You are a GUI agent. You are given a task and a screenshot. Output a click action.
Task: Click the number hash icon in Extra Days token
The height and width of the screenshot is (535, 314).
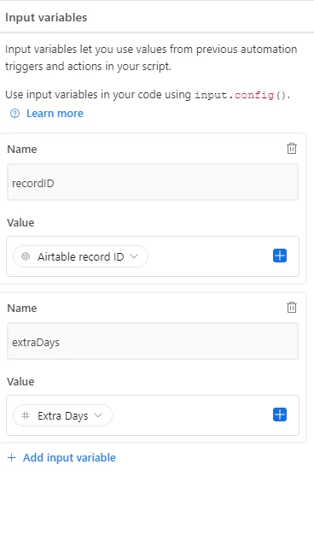[x=26, y=415]
